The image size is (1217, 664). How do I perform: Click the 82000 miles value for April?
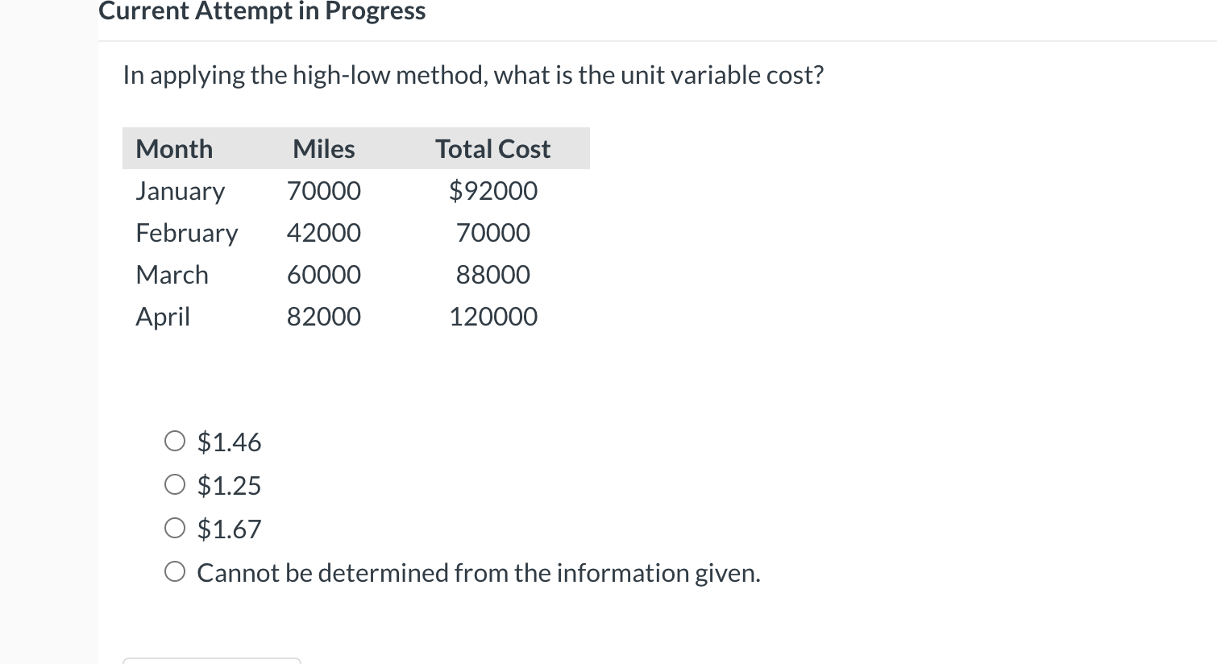click(x=323, y=316)
